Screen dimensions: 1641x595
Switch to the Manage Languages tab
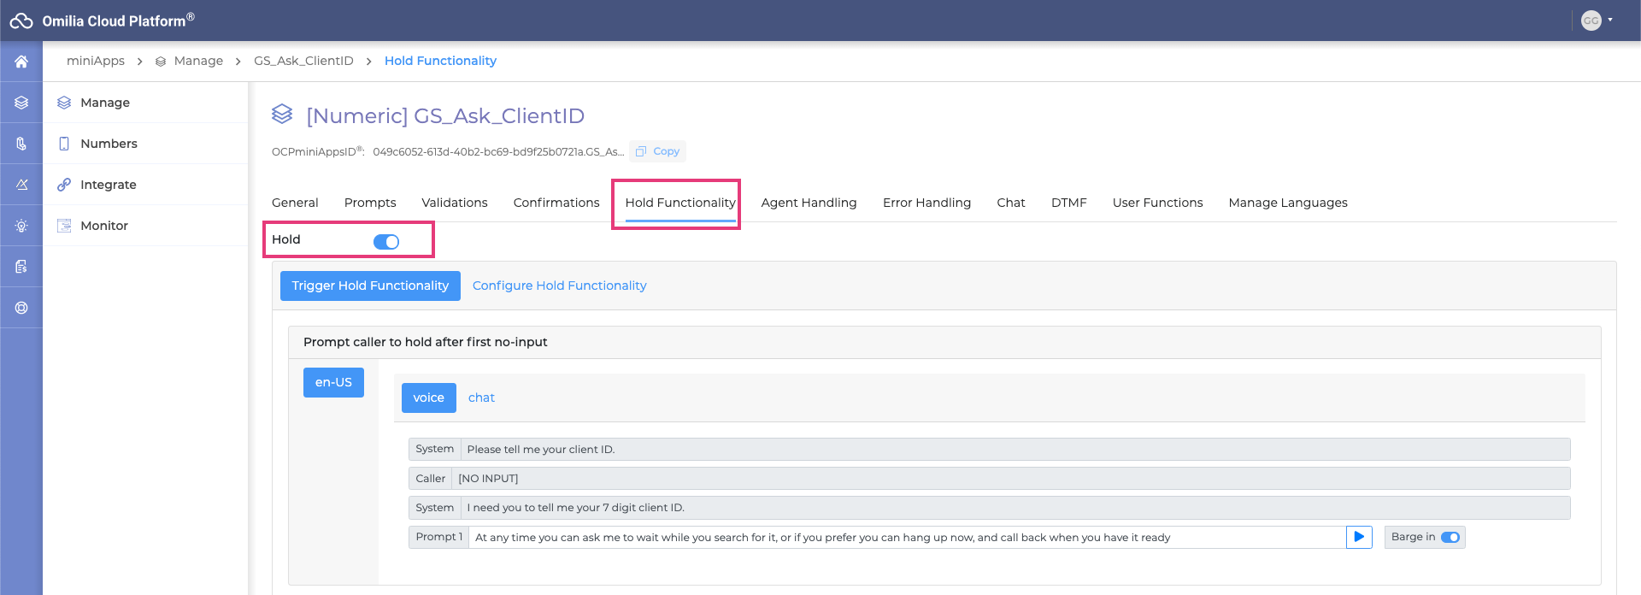1288,203
